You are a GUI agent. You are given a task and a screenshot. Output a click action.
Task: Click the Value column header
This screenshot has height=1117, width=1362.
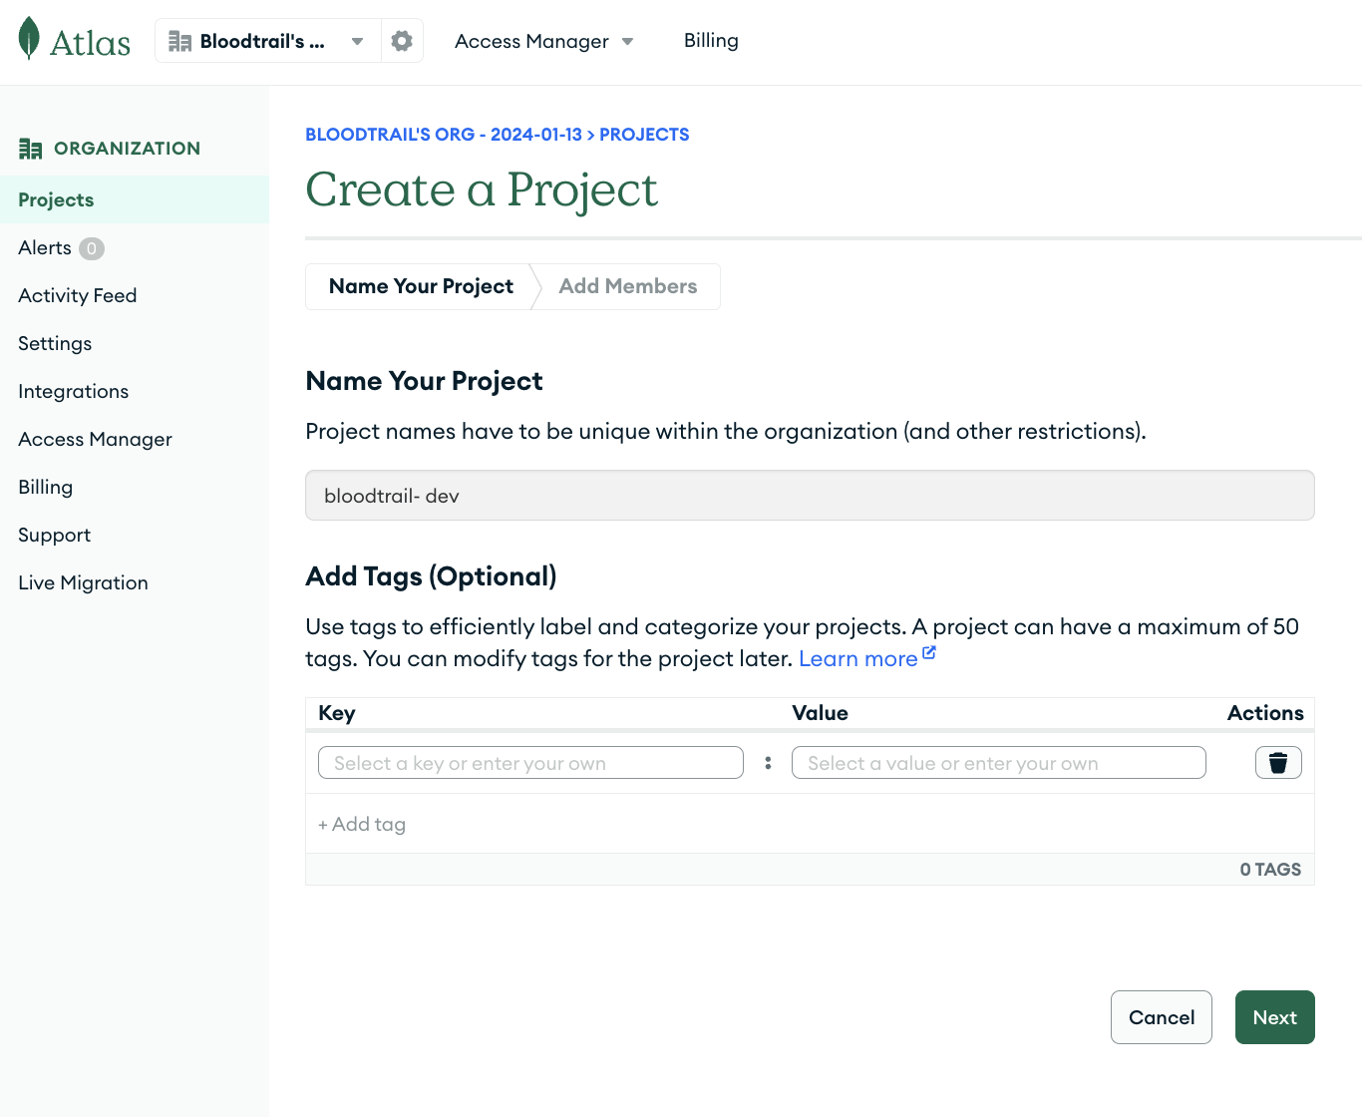point(820,713)
